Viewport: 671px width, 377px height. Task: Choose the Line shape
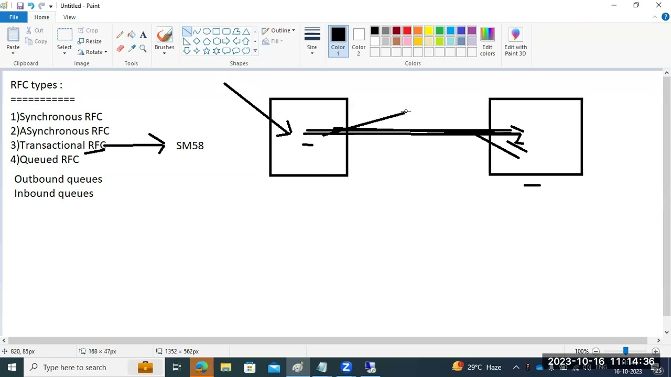[x=187, y=31]
